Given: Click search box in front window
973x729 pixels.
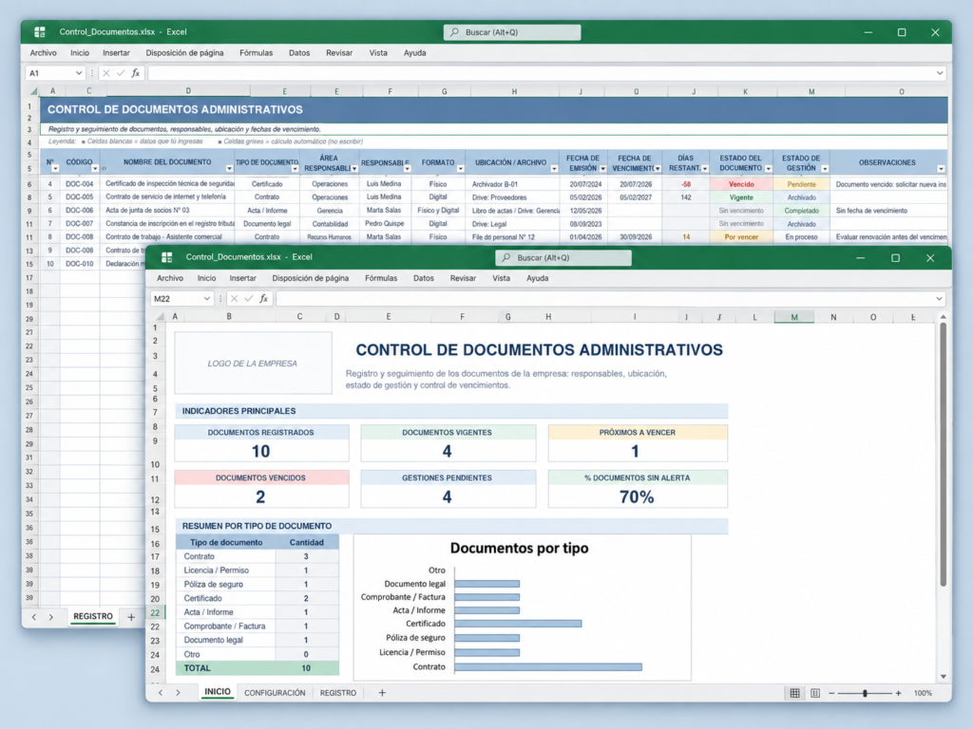Looking at the screenshot, I should pyautogui.click(x=563, y=257).
